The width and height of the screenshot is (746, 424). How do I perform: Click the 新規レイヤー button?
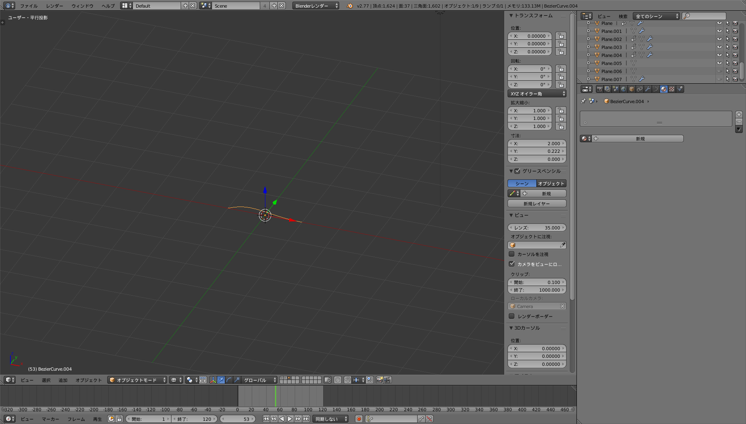coord(537,203)
